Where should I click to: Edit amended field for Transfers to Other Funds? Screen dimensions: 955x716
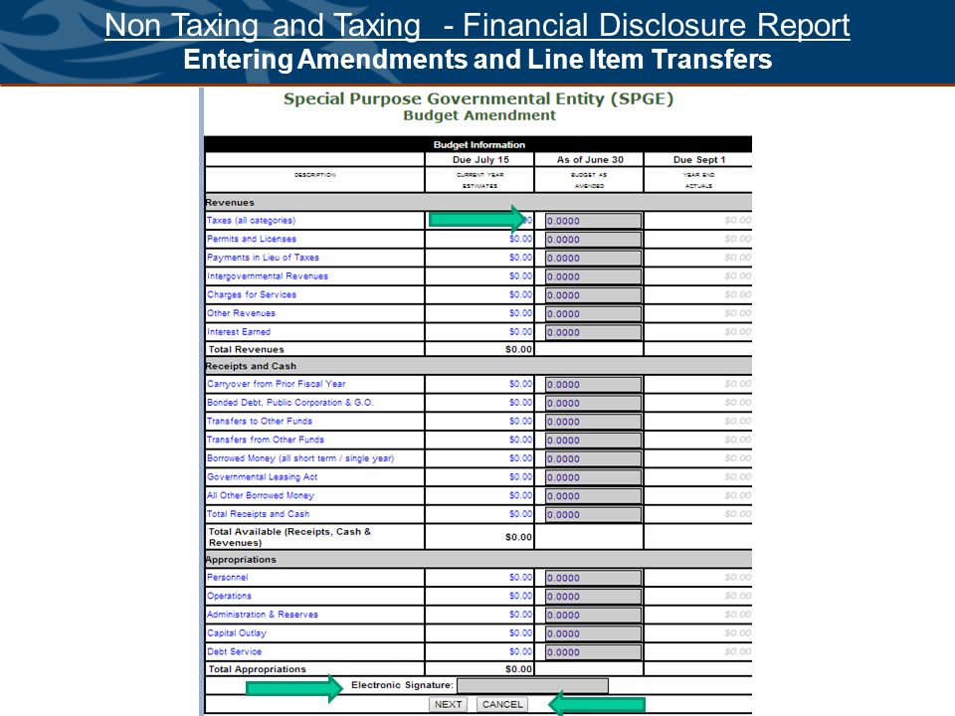[x=593, y=422]
